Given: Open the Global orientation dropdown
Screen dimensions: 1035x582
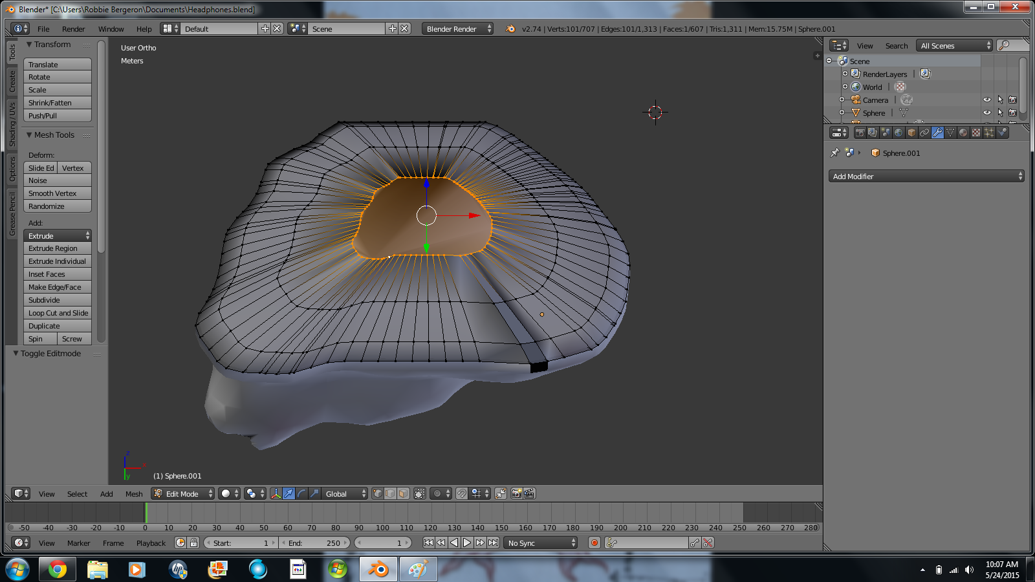Looking at the screenshot, I should [x=344, y=493].
